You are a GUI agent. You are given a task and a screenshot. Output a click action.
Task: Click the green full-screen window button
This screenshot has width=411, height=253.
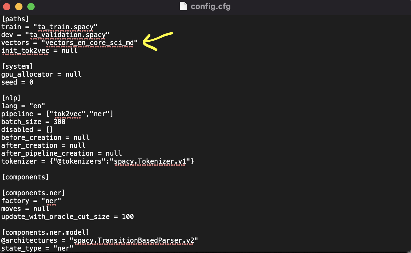[x=31, y=6]
